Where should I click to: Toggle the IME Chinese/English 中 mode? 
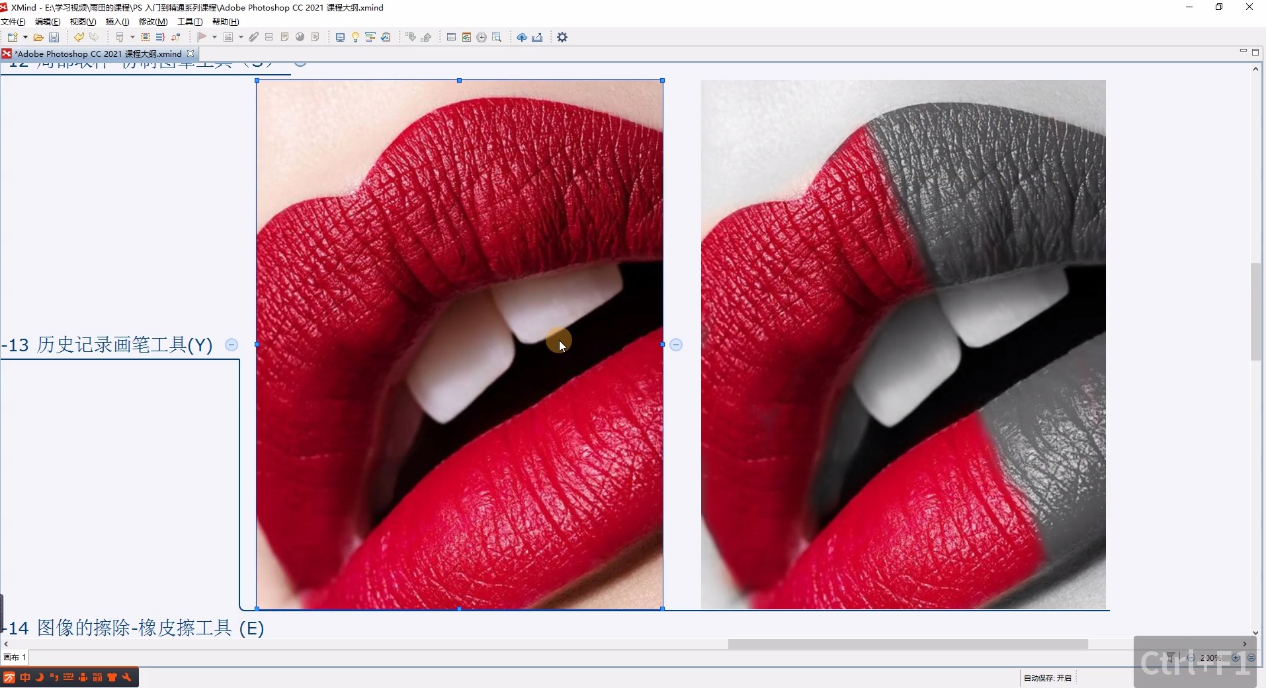tap(24, 677)
